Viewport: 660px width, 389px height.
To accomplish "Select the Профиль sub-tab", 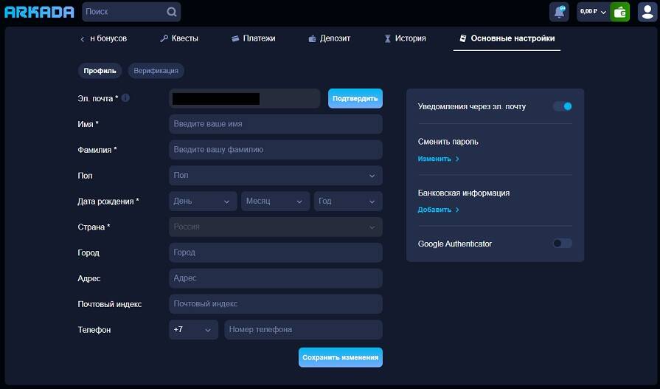I will tap(100, 71).
